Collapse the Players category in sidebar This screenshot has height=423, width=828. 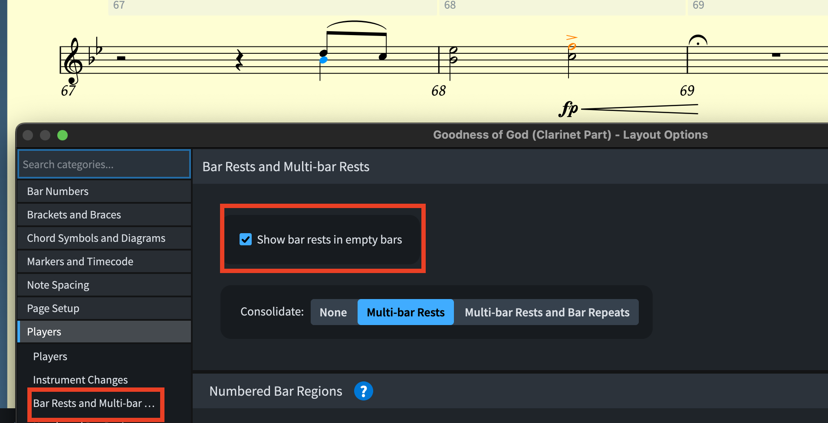(104, 332)
